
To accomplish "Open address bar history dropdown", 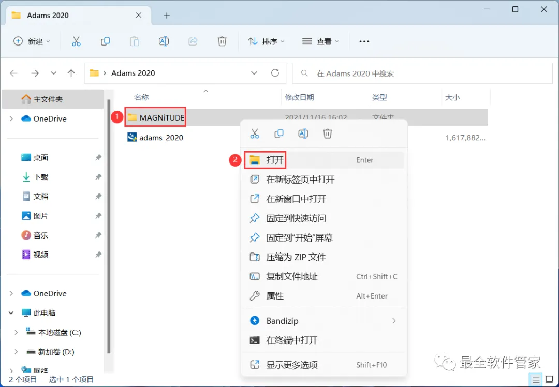I will (x=254, y=73).
